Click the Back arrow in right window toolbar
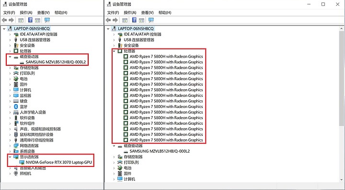Screen dimensions: 345x190 coord(108,20)
